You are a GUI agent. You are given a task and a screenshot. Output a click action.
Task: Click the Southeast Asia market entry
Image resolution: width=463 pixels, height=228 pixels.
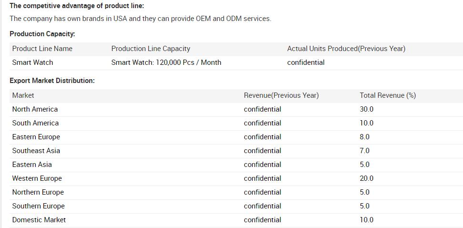(x=36, y=151)
